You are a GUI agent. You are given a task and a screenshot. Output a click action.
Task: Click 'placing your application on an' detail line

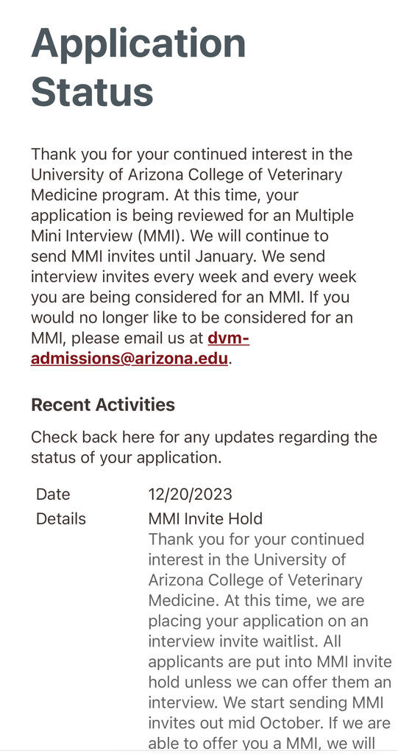258,621
